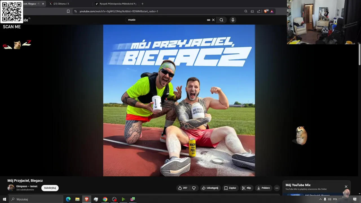Switch to the #popek TikTok tab
This screenshot has width=361, height=203.
click(x=116, y=4)
